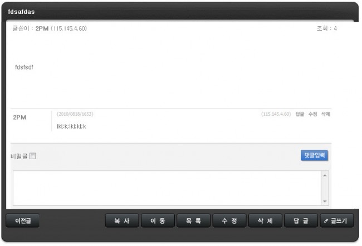Click the bottom bar 답글 button
Viewport: 362px width, 246px height.
301,220
